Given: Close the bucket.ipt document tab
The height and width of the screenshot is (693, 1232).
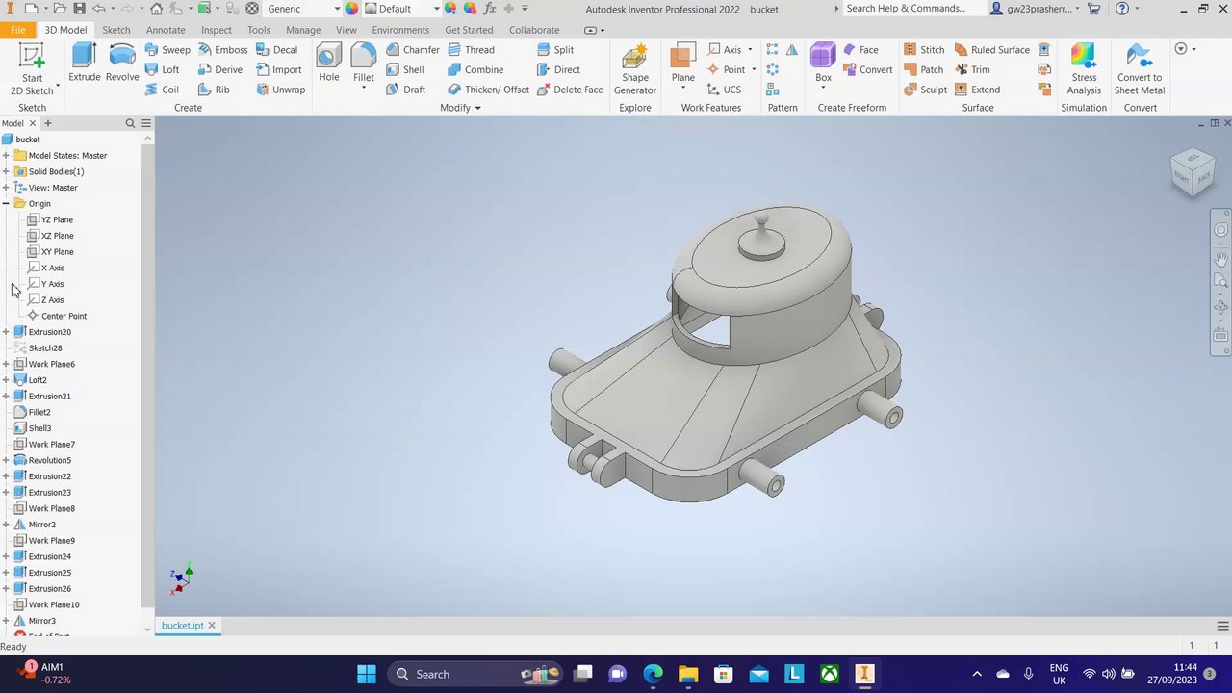Looking at the screenshot, I should 212,626.
